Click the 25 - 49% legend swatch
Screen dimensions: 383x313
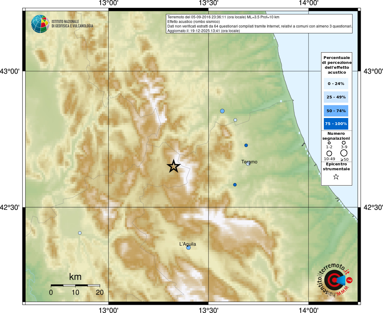[x=336, y=97]
